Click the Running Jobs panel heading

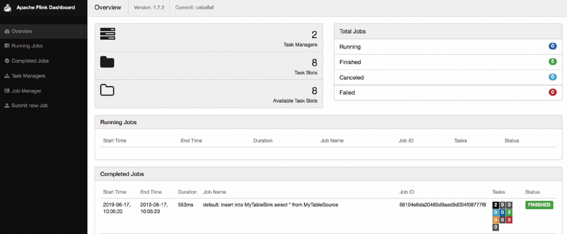pyautogui.click(x=118, y=122)
